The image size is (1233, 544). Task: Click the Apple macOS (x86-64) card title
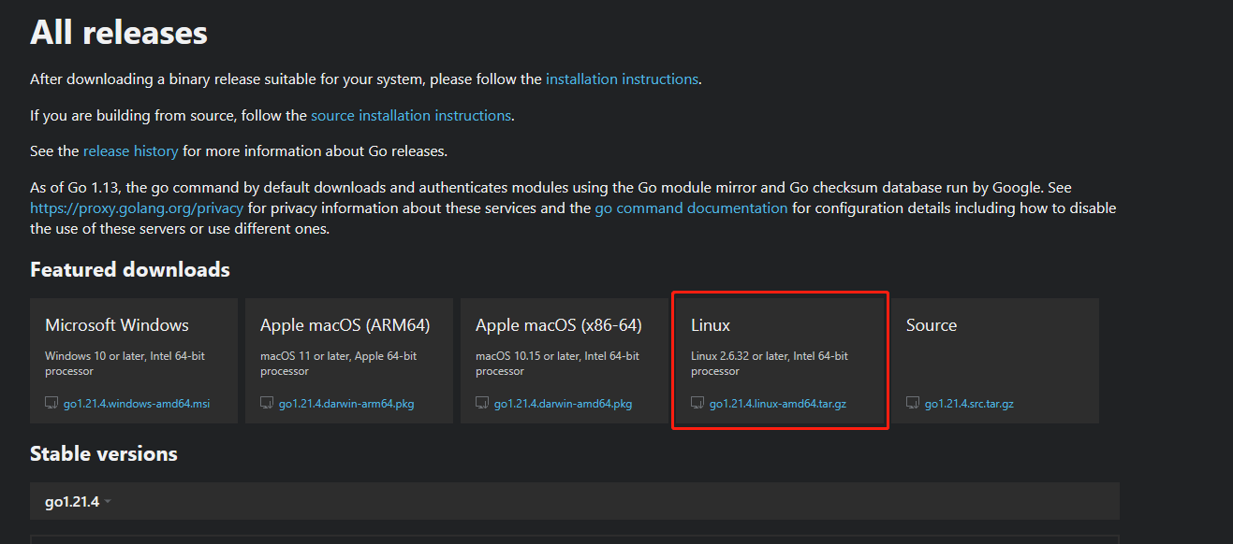[x=559, y=325]
